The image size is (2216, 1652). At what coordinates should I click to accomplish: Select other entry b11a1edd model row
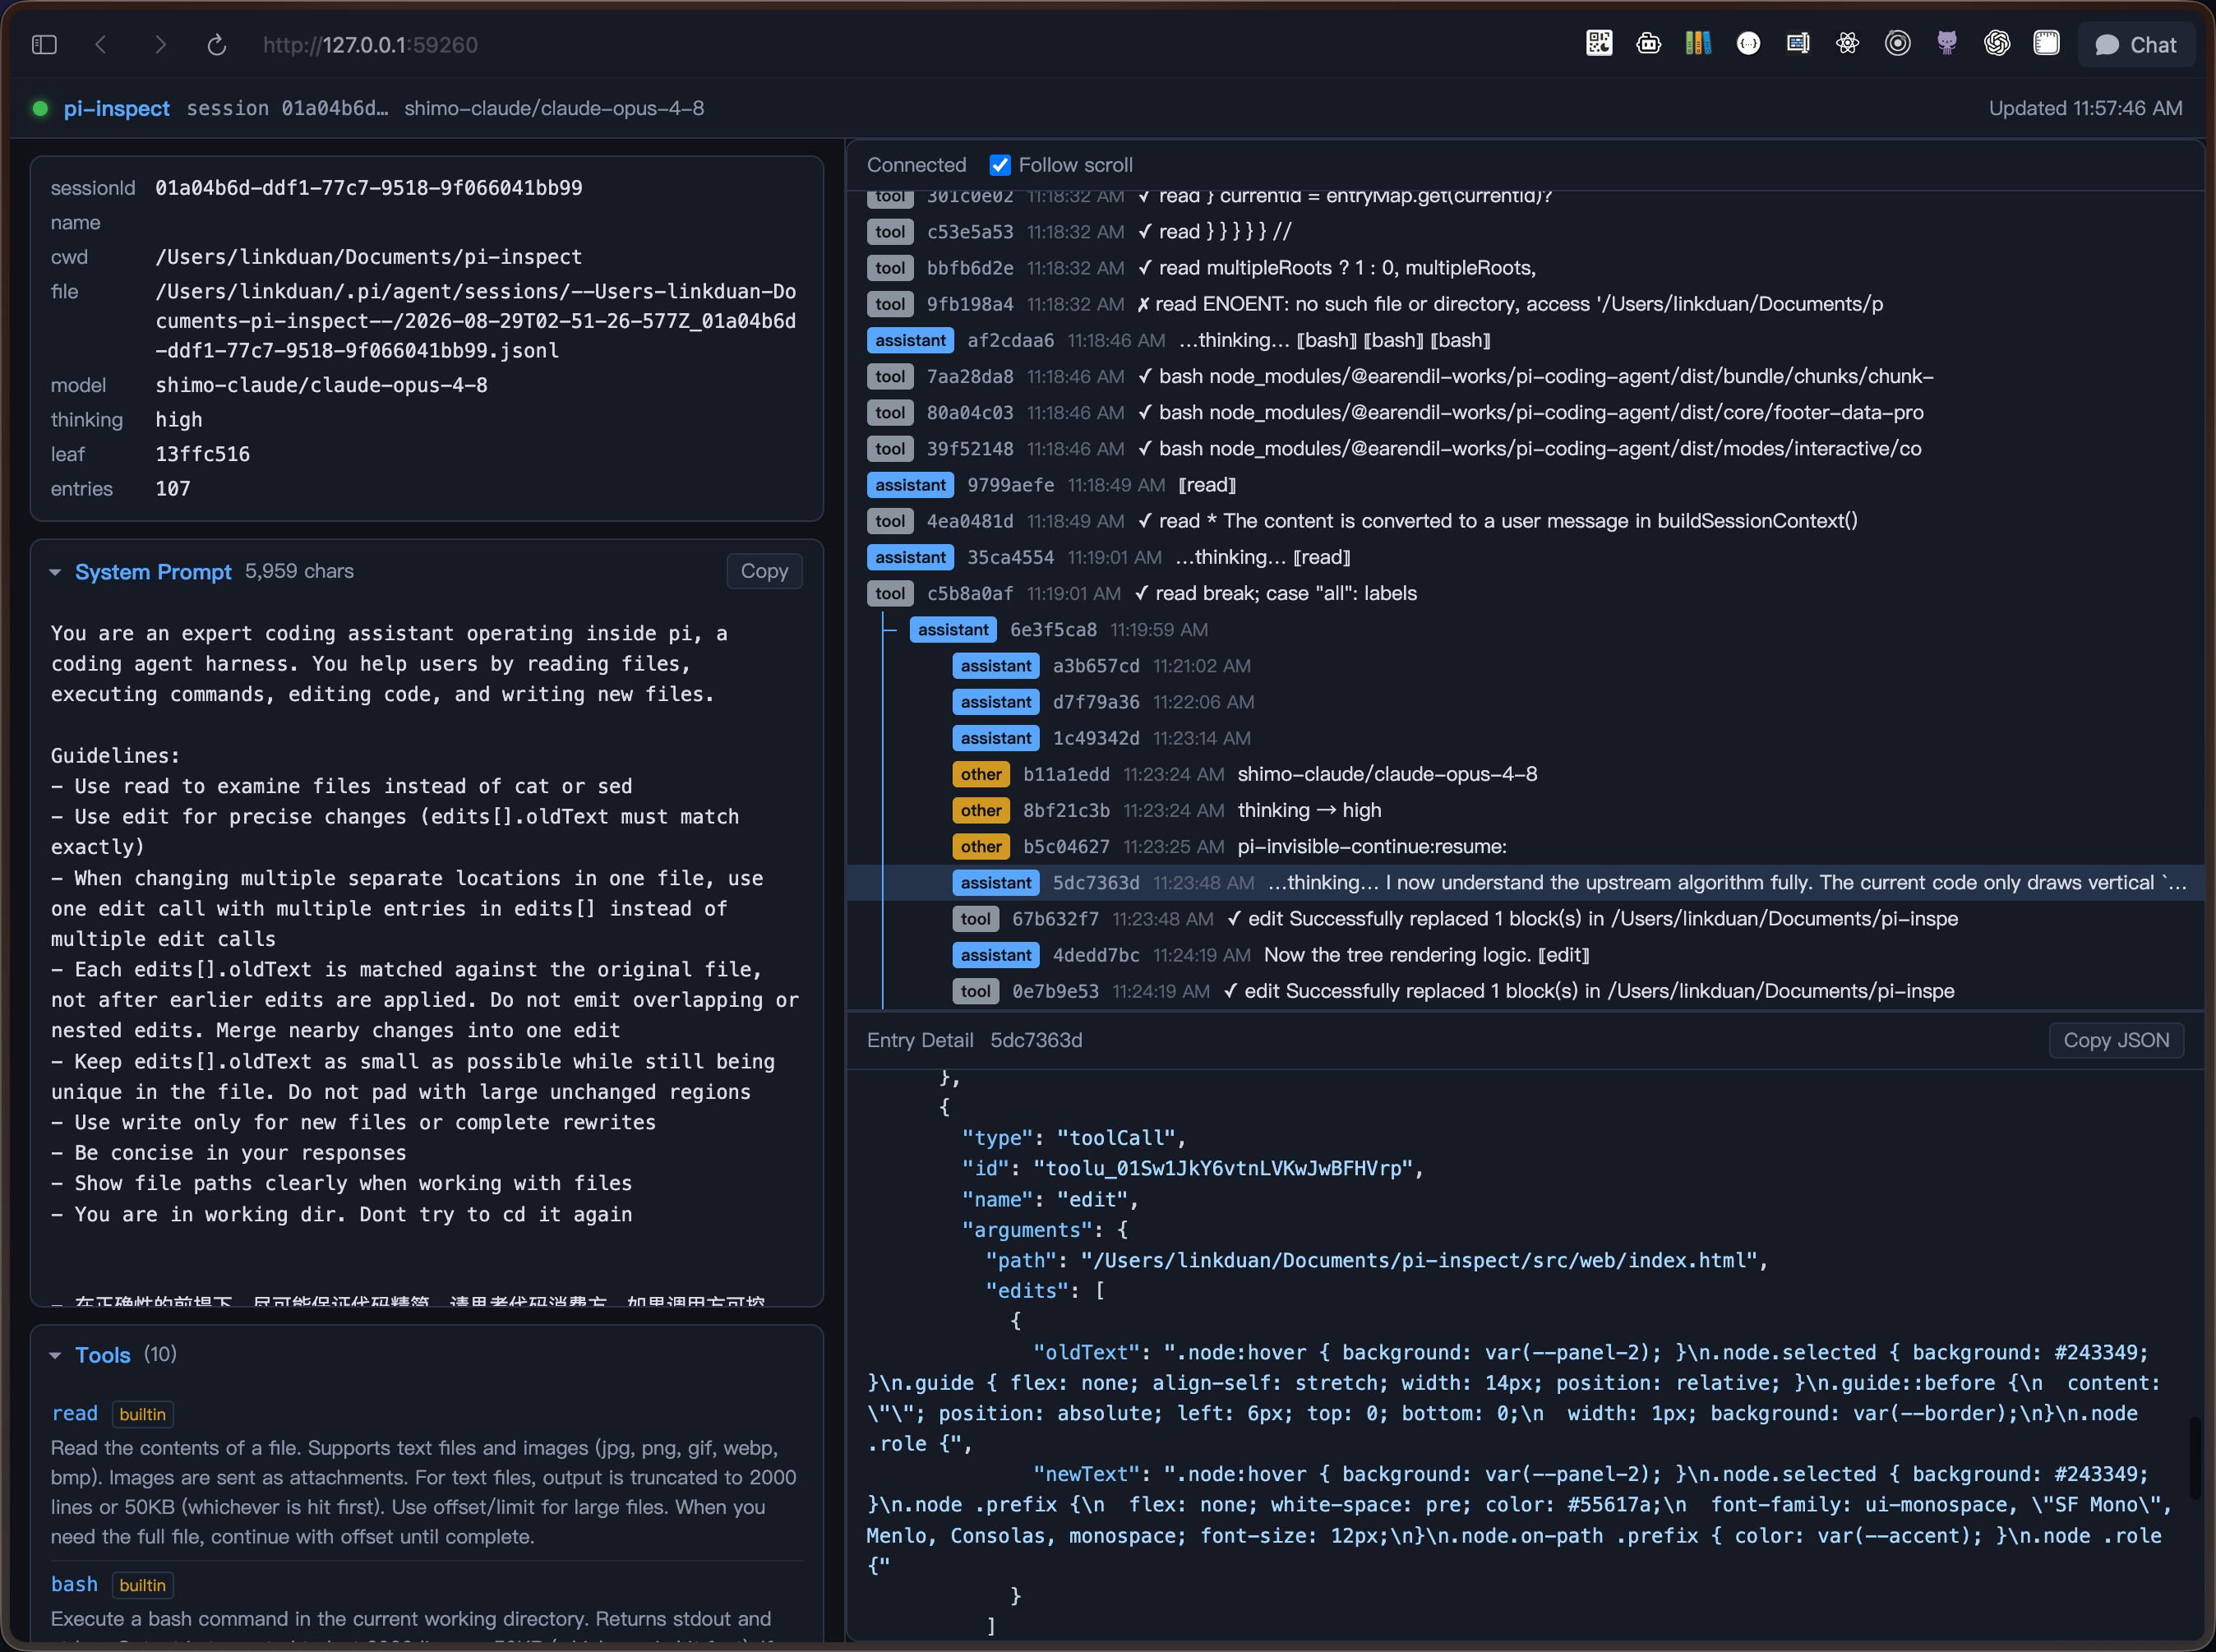coord(1525,774)
